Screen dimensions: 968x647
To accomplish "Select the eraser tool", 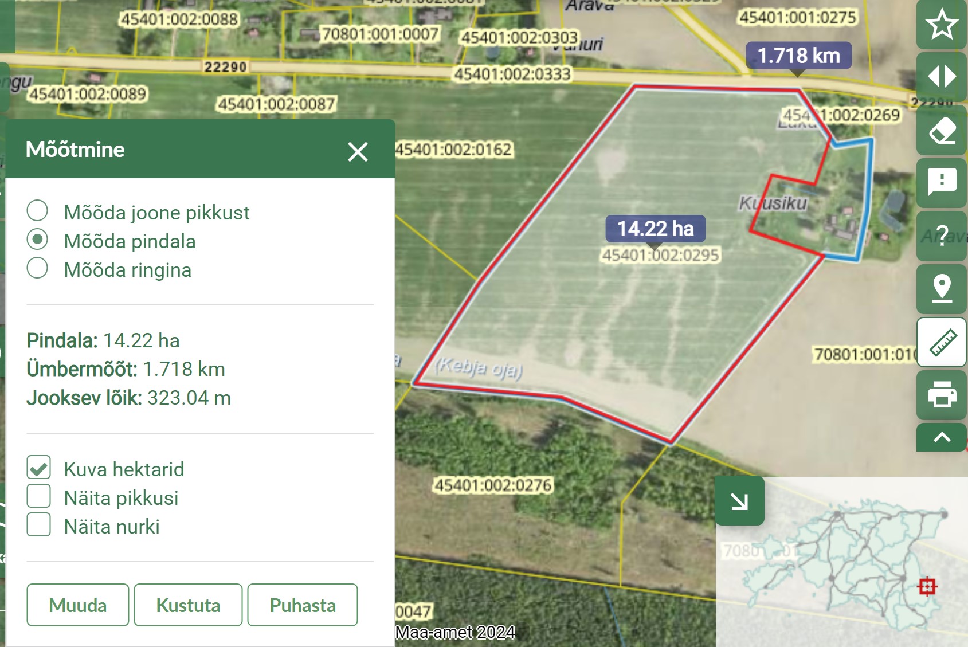I will (942, 130).
